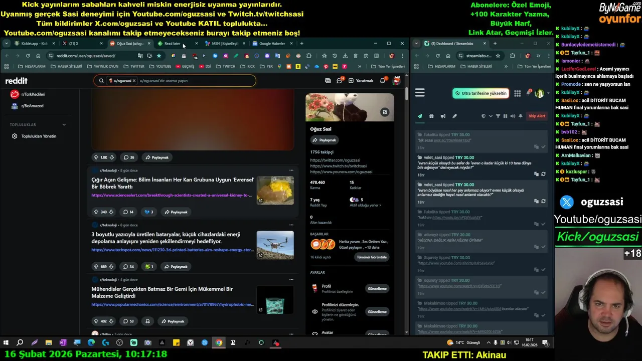Open YAYINLIK OYUN bookmark folder
The width and height of the screenshot is (642, 361).
click(x=102, y=66)
